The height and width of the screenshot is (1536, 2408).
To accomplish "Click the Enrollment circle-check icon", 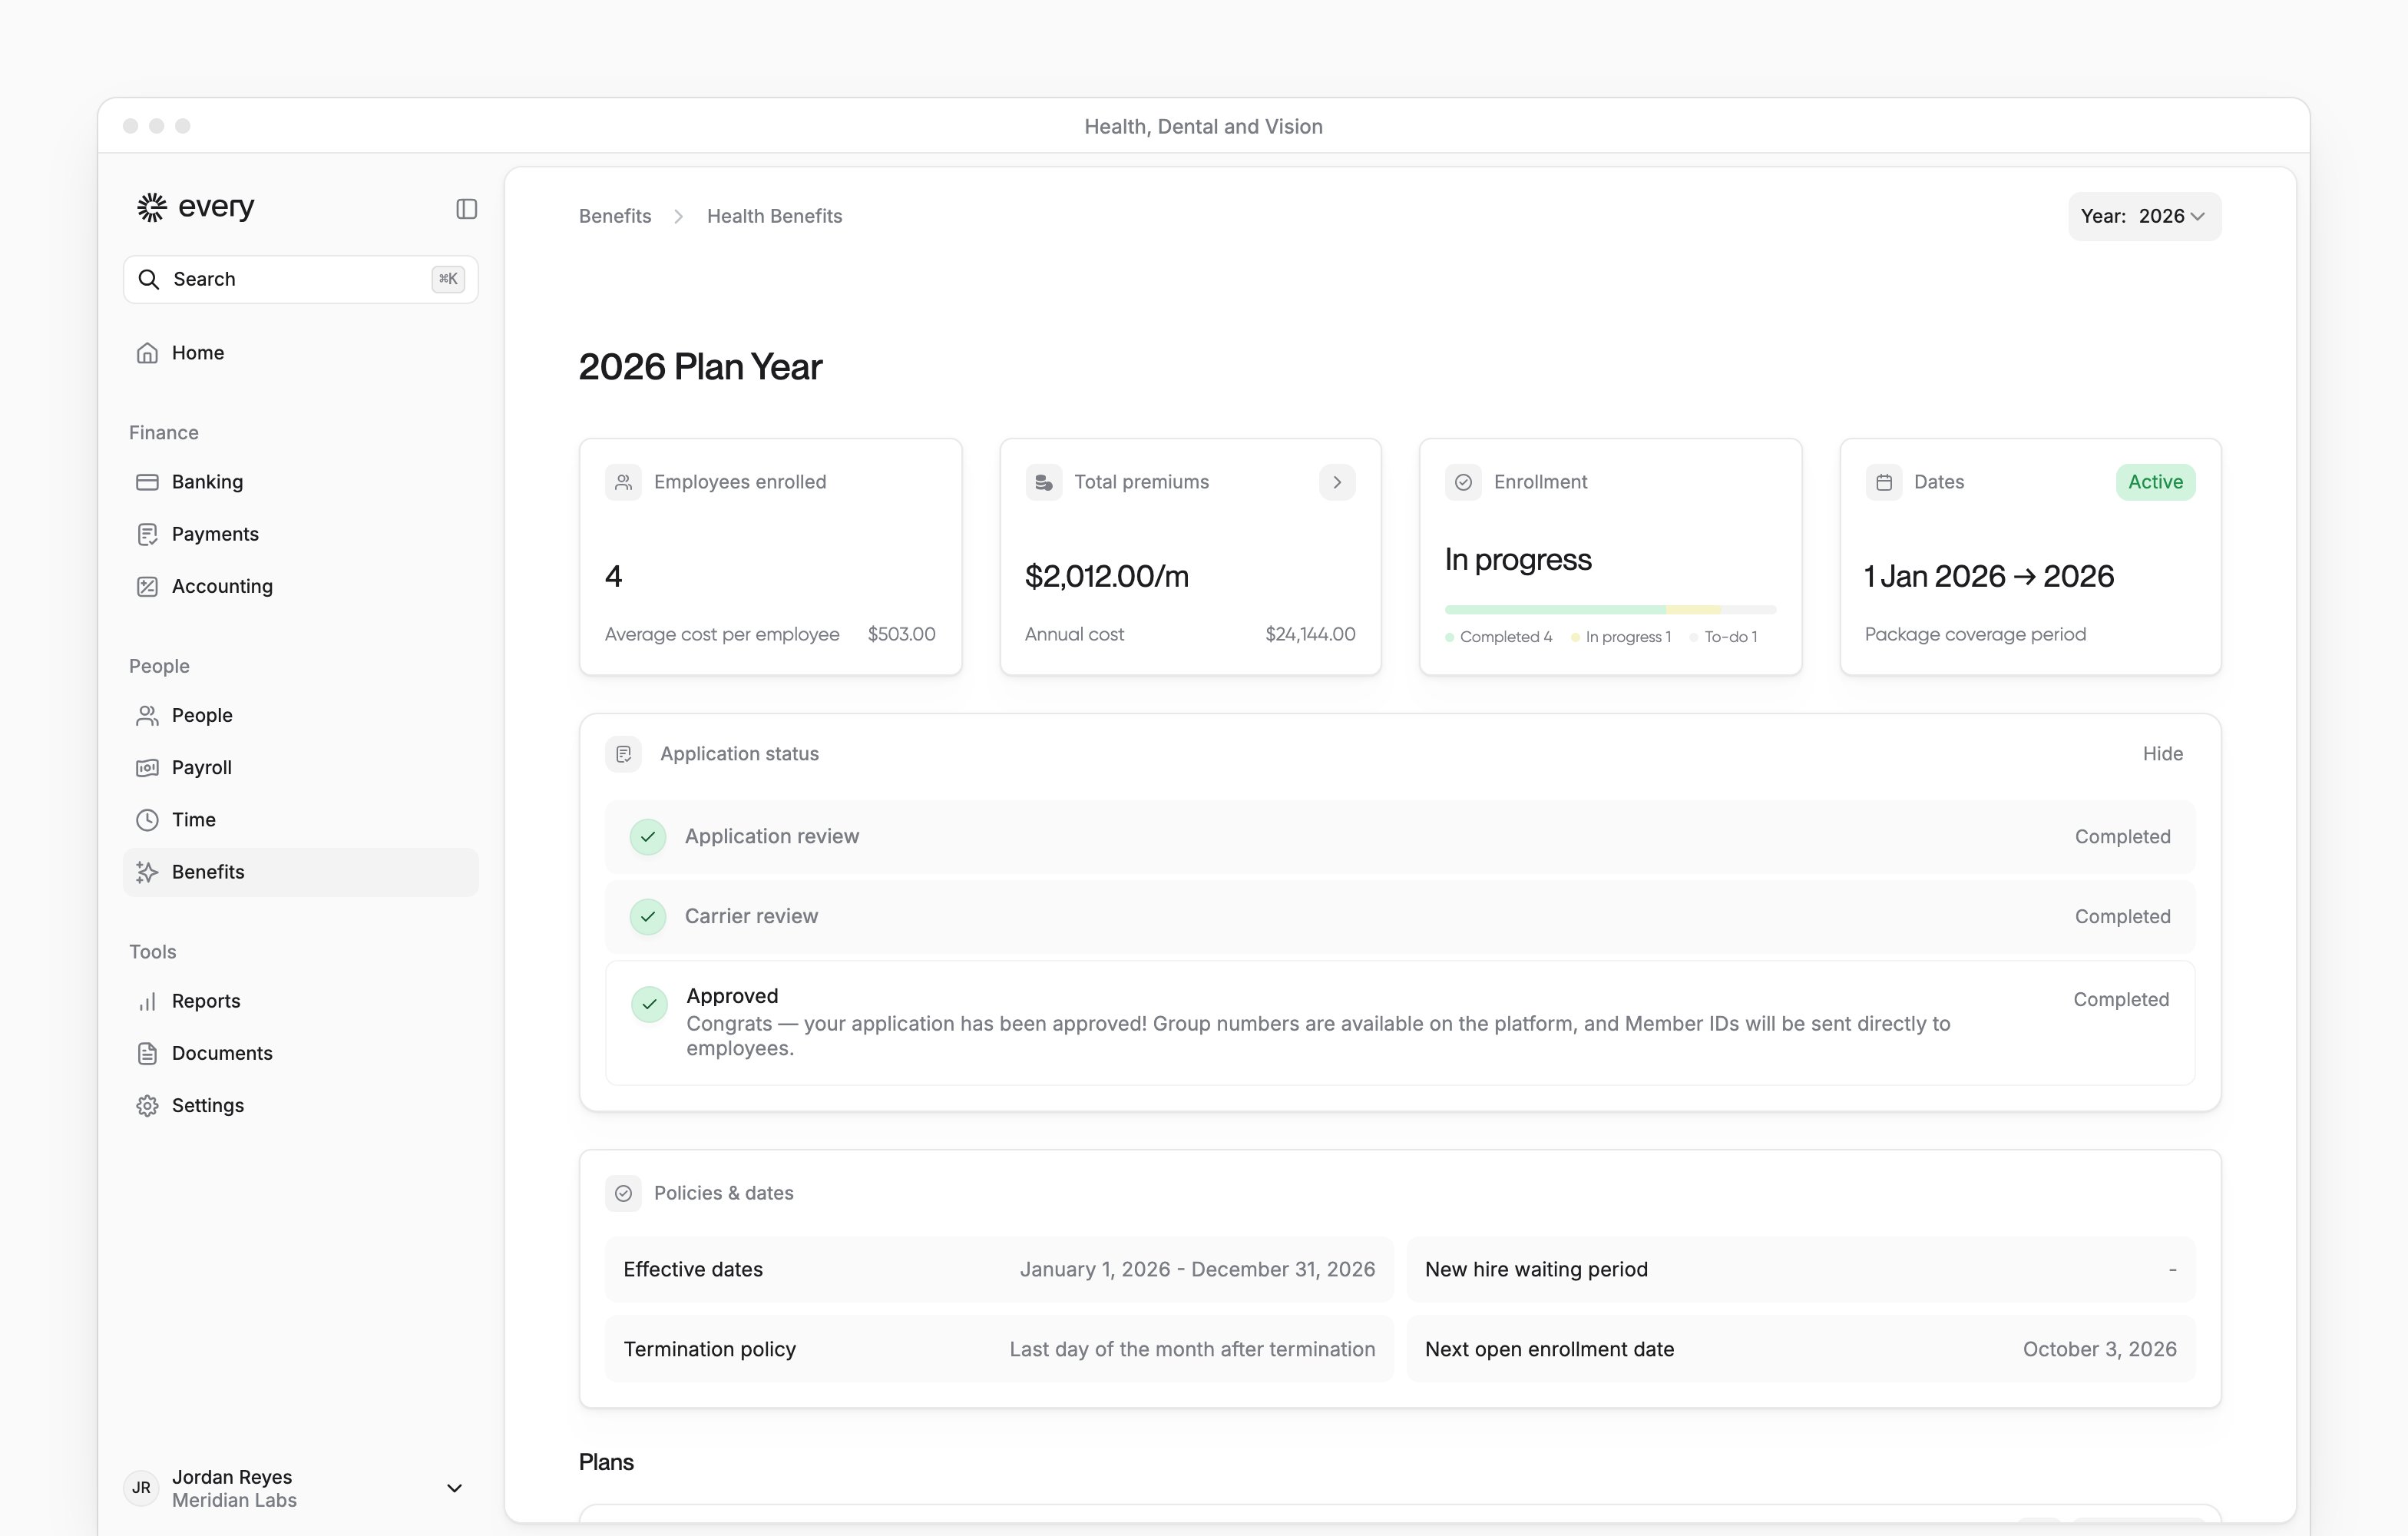I will point(1463,482).
